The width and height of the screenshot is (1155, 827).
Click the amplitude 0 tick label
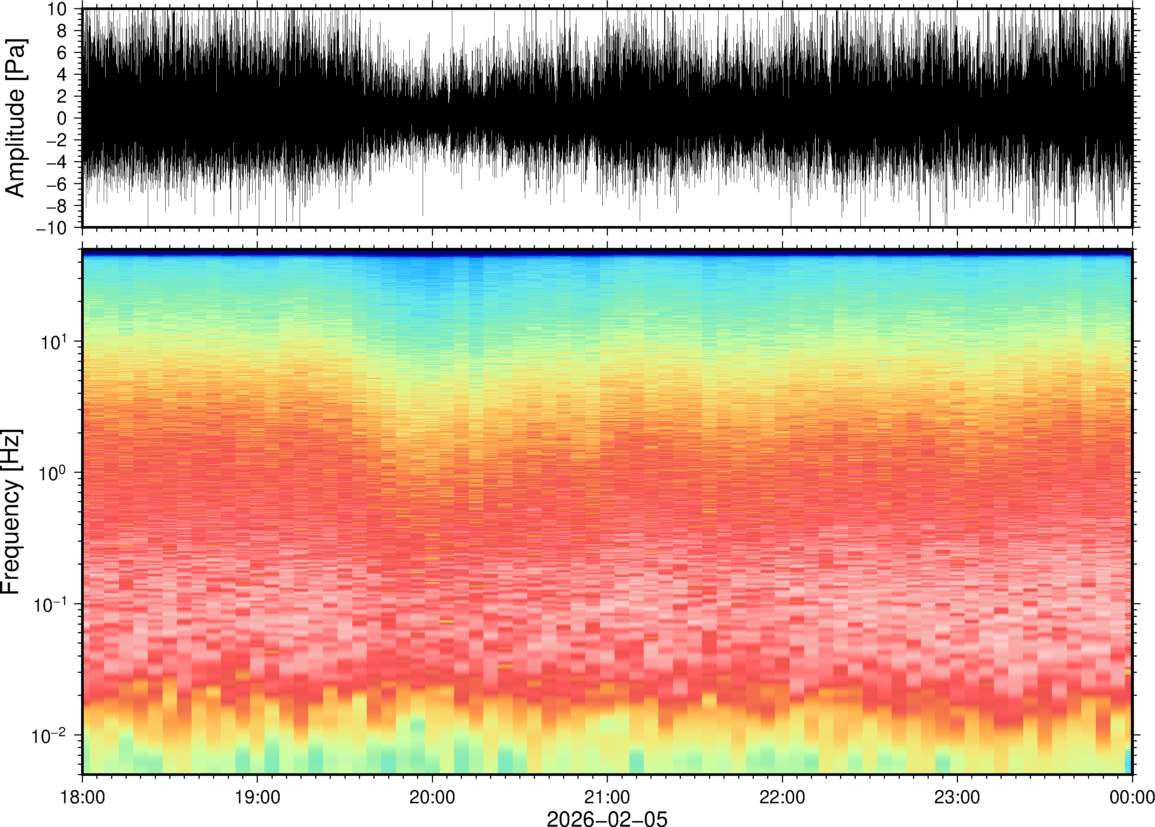[x=62, y=118]
